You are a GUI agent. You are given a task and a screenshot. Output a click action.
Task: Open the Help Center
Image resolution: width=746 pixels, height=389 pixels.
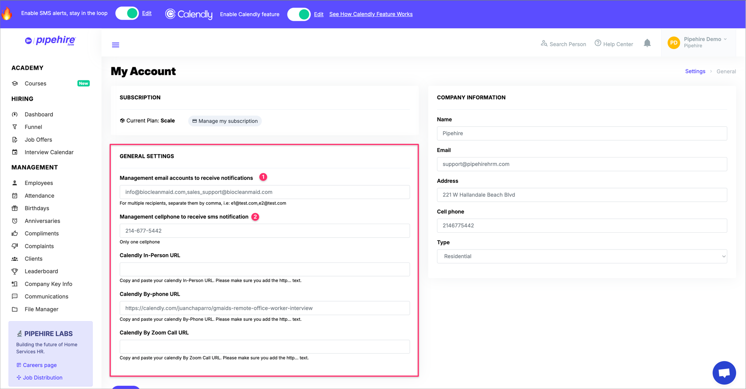coord(614,44)
